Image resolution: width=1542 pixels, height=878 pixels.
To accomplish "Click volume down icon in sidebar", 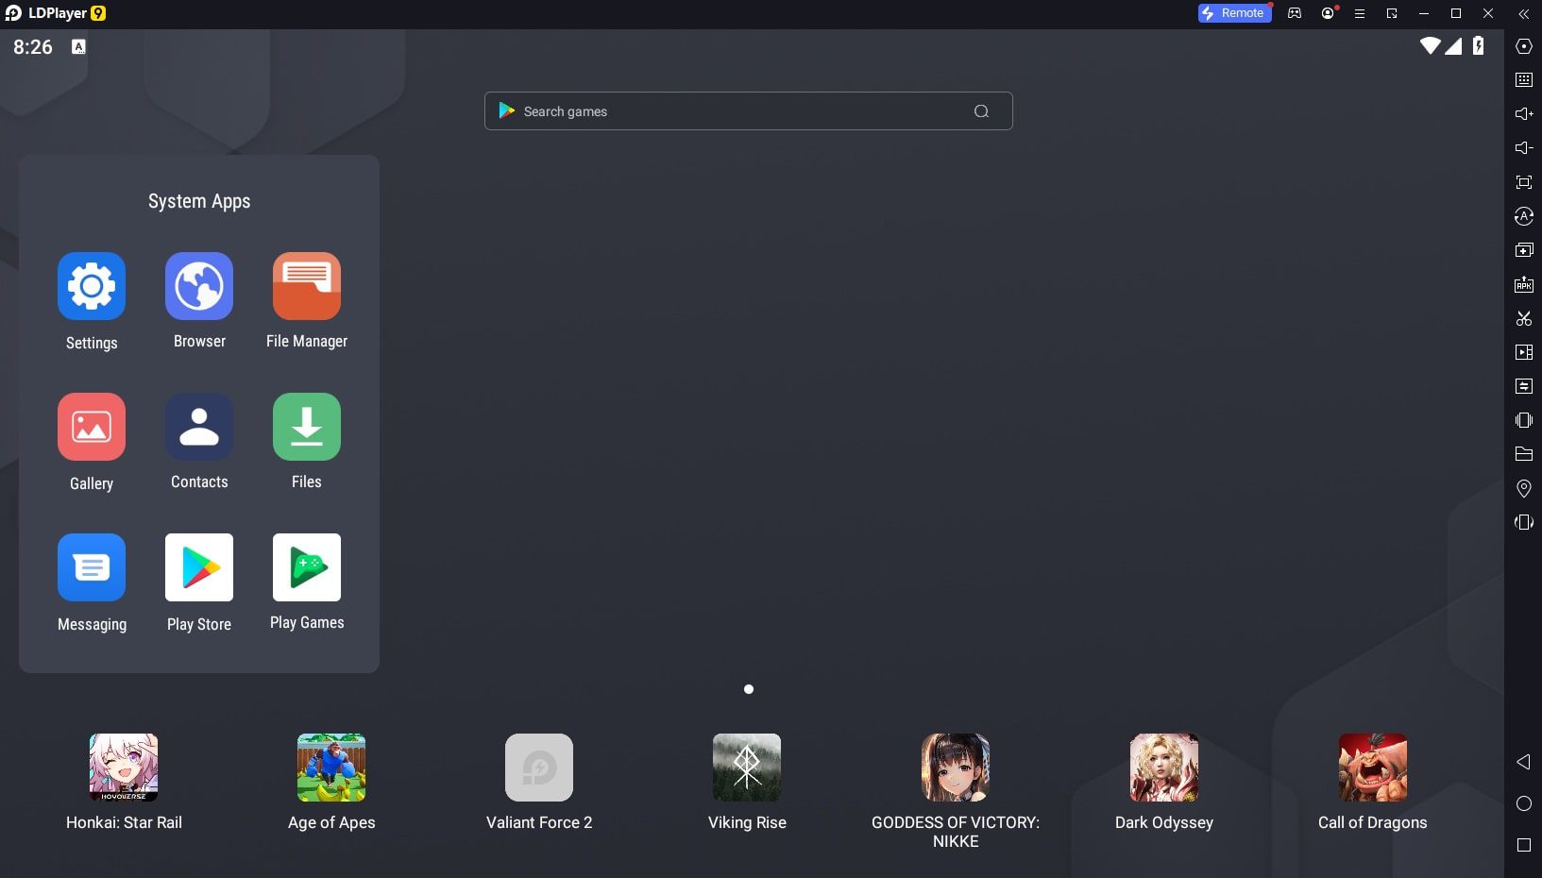I will 1524,148.
